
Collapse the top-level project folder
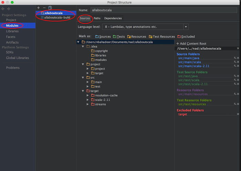point(83,64)
